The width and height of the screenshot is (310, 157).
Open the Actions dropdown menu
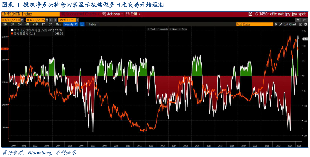pyautogui.click(x=113, y=14)
